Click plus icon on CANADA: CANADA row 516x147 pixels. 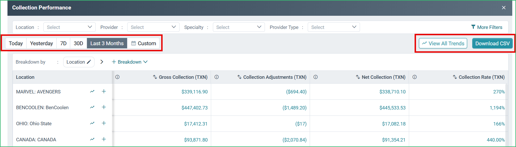click(104, 139)
